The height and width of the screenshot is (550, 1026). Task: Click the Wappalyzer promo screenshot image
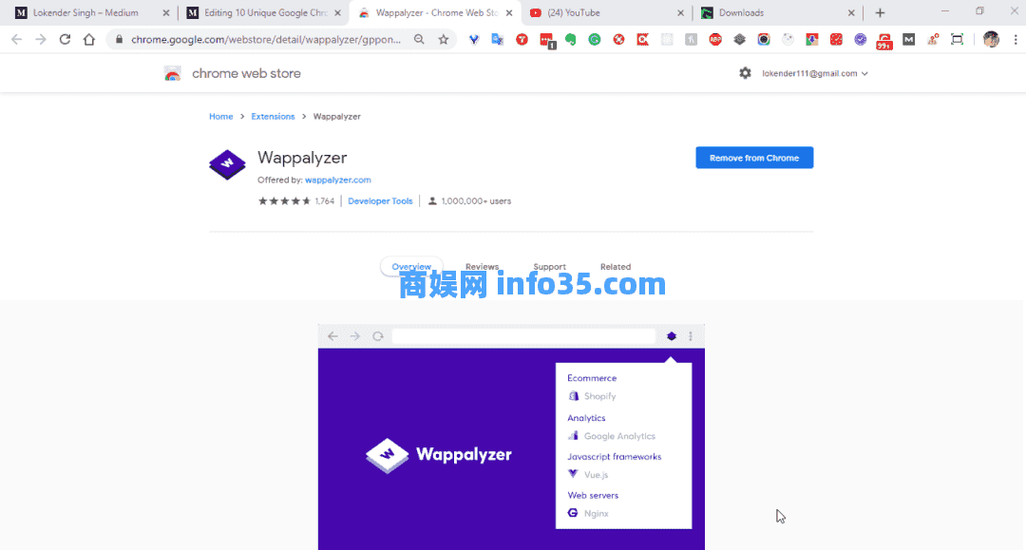point(511,437)
